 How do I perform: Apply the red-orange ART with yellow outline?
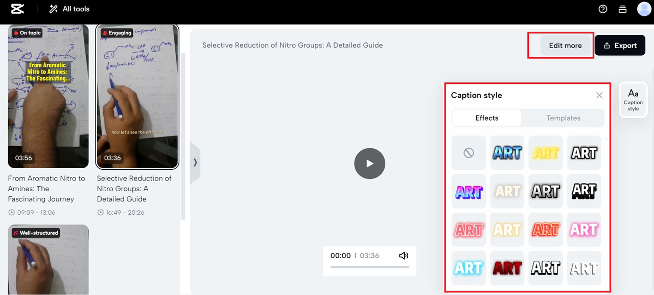[545, 230]
